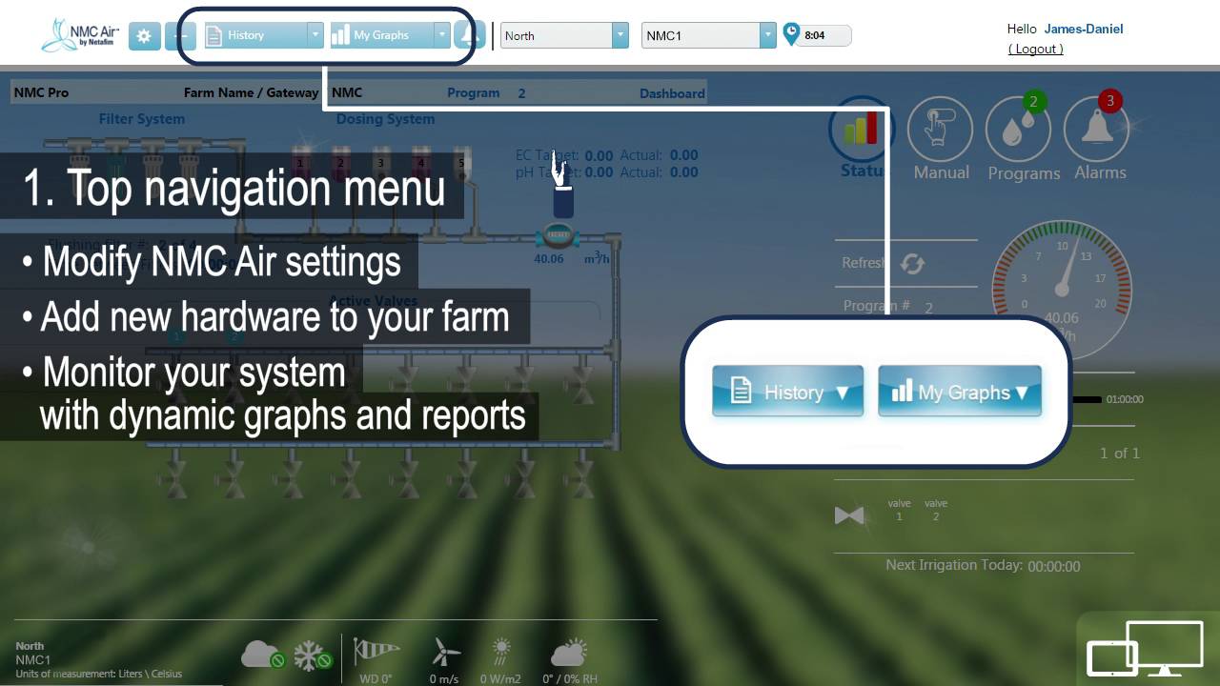Click the James-Daniel user name

click(x=1084, y=29)
